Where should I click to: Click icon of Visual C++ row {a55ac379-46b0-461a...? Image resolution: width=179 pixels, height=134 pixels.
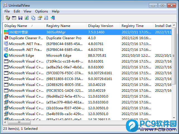click(6, 102)
